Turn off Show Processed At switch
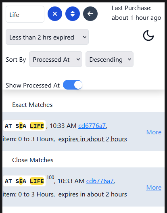167x213 pixels. click(x=73, y=85)
